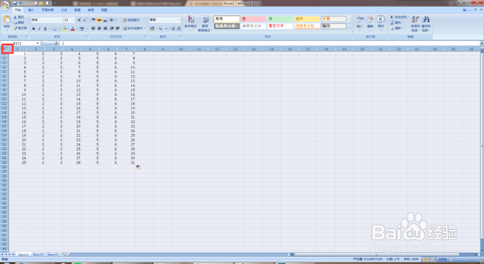Screen dimensions: 484x264
Task: Open the Data (数据) tab
Action: [x=77, y=10]
